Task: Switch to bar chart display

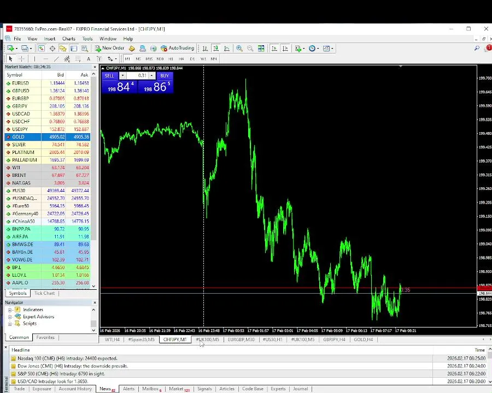Action: [205, 48]
